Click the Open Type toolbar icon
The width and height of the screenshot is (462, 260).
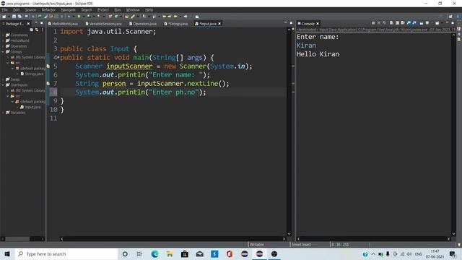pyautogui.click(x=127, y=17)
